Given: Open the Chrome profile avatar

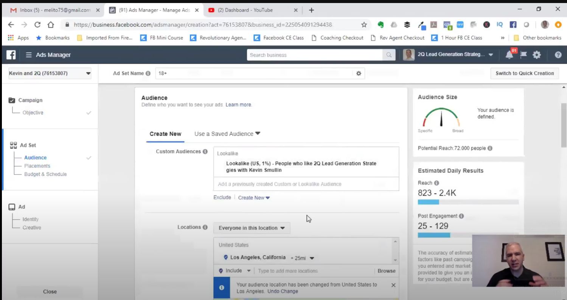Looking at the screenshot, I should click(545, 25).
